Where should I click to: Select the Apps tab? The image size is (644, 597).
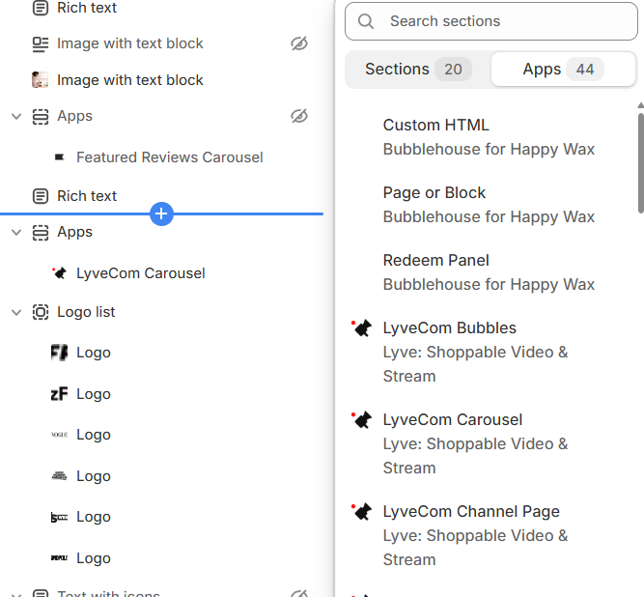[563, 70]
